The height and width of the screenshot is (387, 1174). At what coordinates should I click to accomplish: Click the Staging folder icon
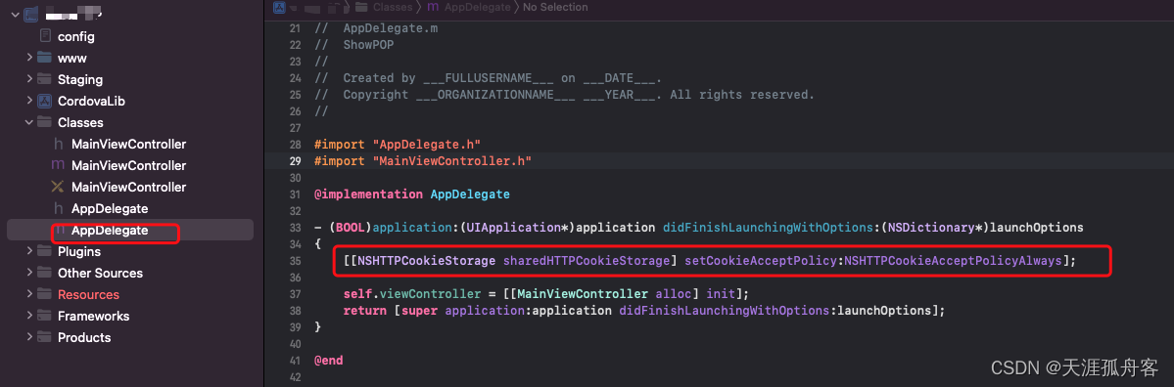tap(44, 79)
